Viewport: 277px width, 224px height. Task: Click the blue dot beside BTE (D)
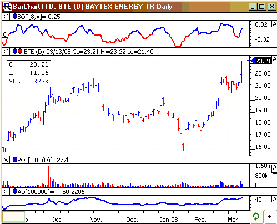coord(15,51)
